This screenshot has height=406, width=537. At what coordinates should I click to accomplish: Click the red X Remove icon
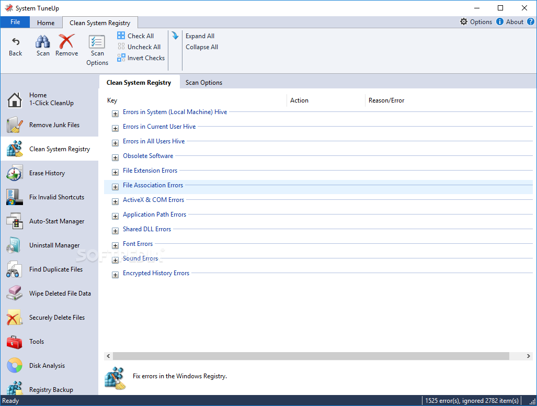coord(66,41)
